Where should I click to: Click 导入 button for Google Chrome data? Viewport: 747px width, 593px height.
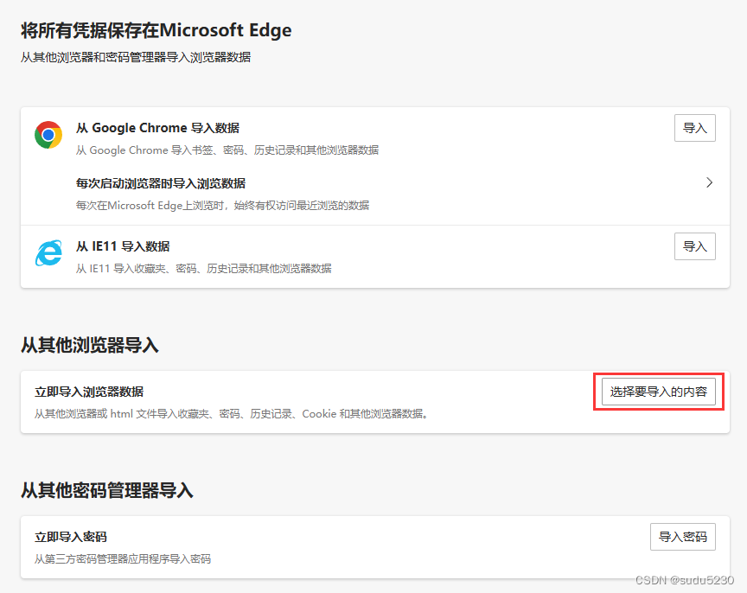coord(694,128)
